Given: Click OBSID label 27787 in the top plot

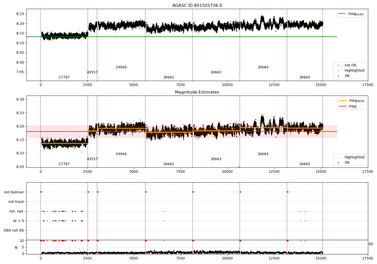Looking at the screenshot, I should [64, 77].
